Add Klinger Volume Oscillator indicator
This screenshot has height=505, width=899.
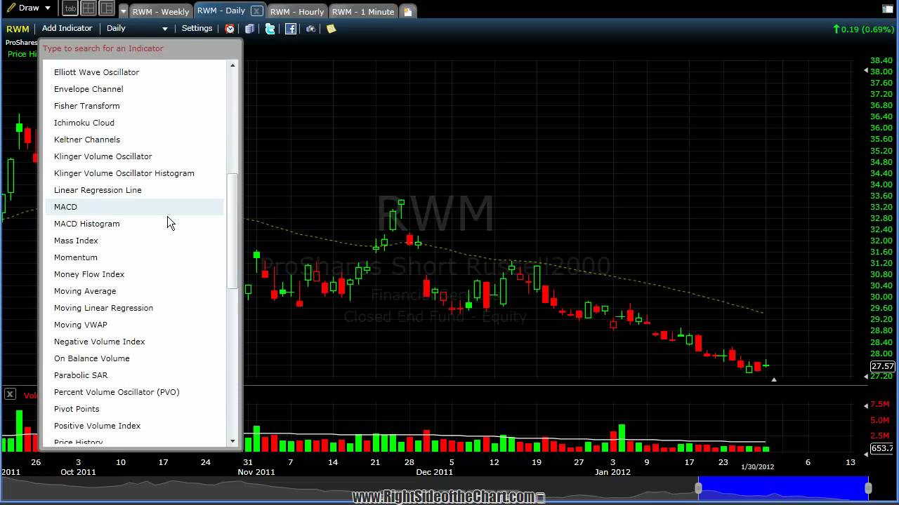(x=135, y=156)
